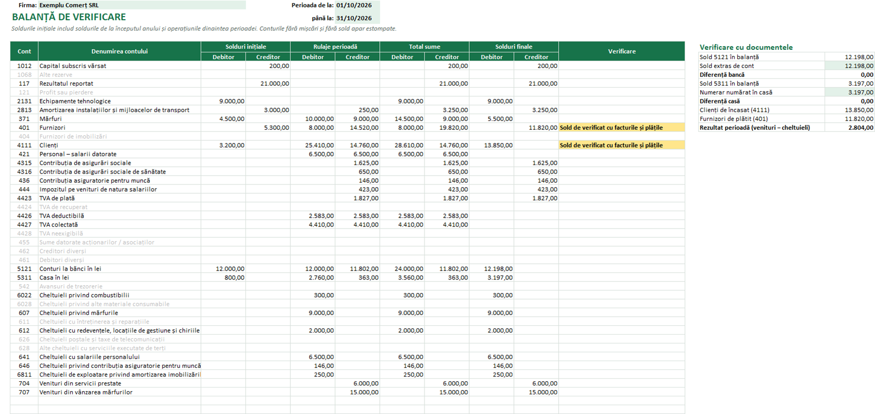This screenshot has width=875, height=414.
Task: Click the "Rezultat perioadă (venituri – cheltuieli)" label
Action: 755,128
